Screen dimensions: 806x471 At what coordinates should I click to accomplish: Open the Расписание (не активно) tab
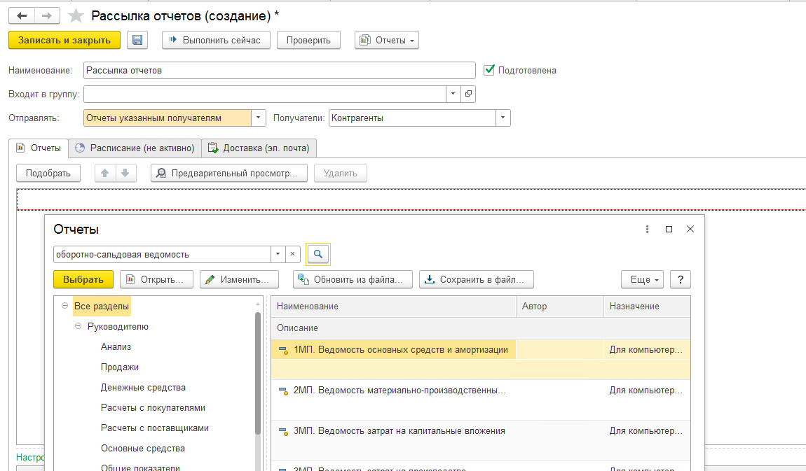[135, 148]
